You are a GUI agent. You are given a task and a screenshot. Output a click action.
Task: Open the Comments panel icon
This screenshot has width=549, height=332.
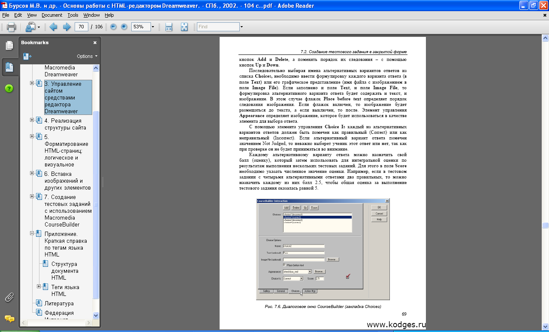click(9, 319)
